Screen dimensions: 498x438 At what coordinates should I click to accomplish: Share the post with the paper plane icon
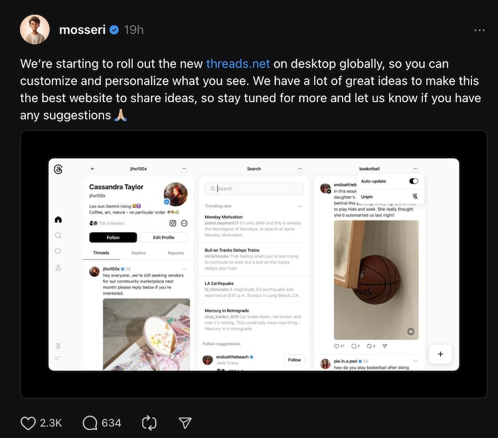coord(185,423)
